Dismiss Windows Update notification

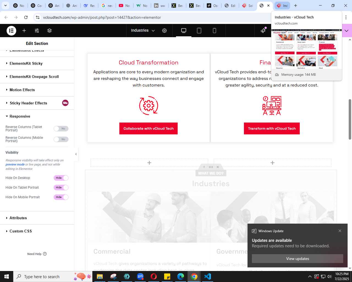(x=340, y=231)
